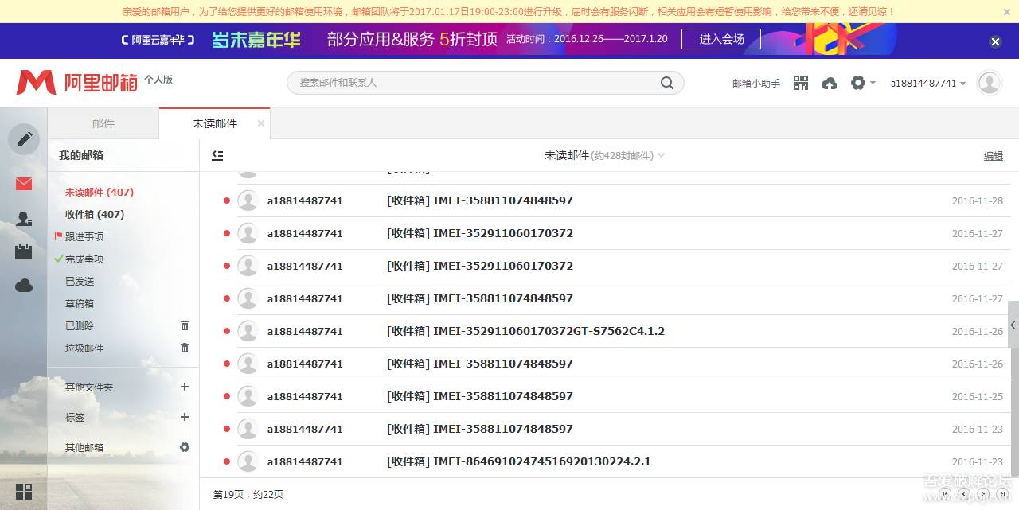Open the mail envelope icon in sidebar
Viewport: 1019px width, 510px height.
23,183
